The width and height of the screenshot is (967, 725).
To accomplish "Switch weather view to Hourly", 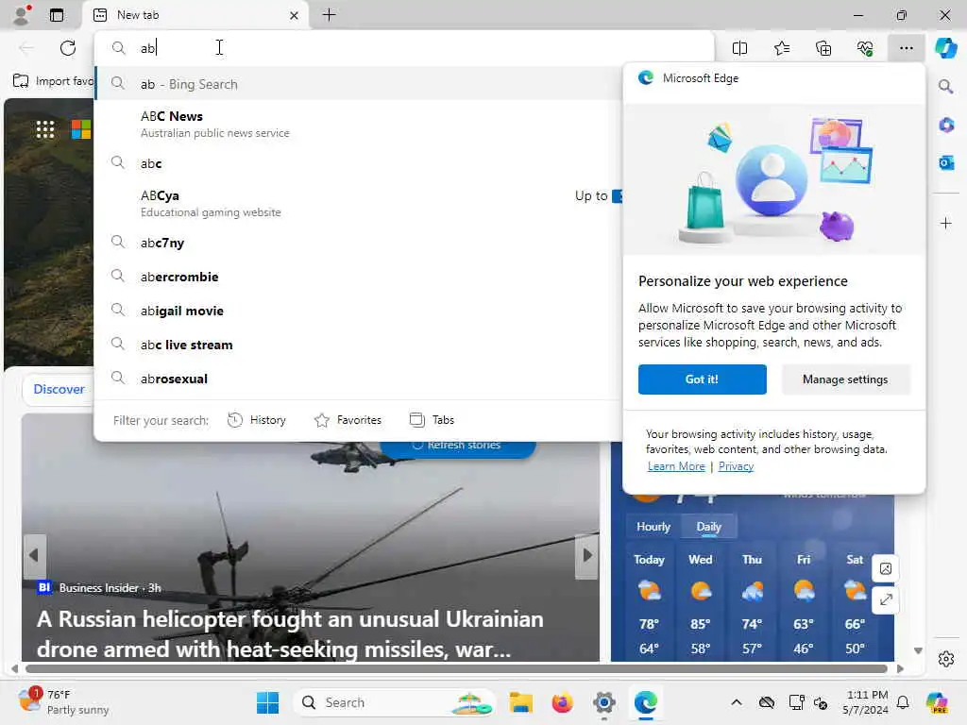I will click(x=653, y=527).
